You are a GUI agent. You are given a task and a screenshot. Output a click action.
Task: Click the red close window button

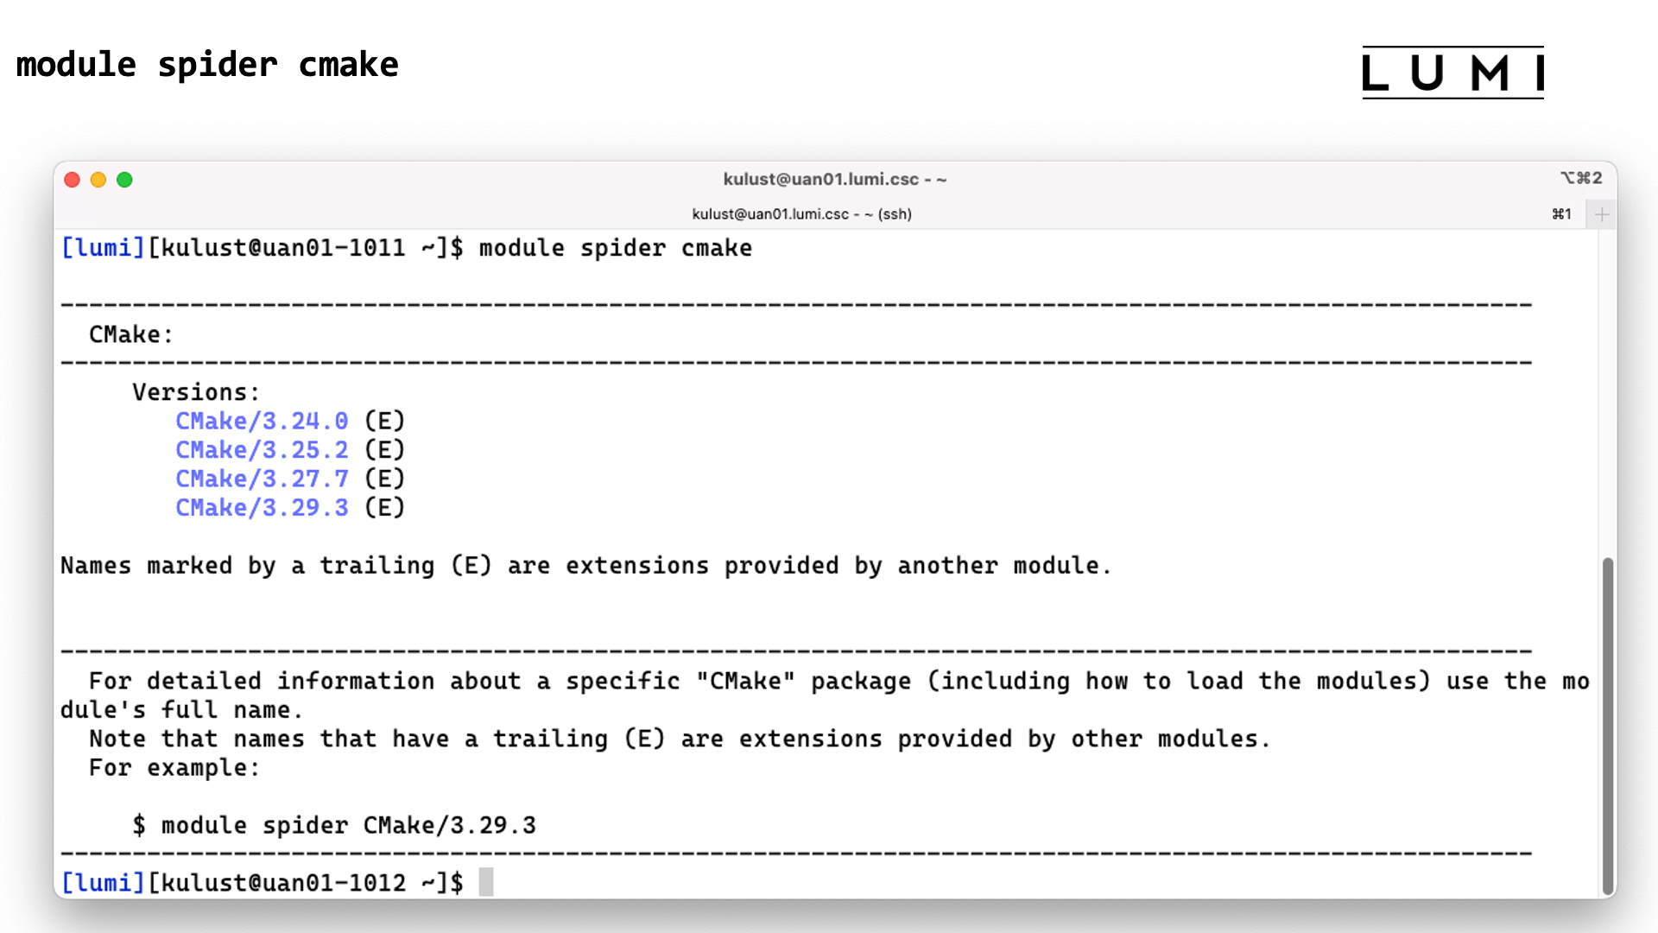(73, 180)
